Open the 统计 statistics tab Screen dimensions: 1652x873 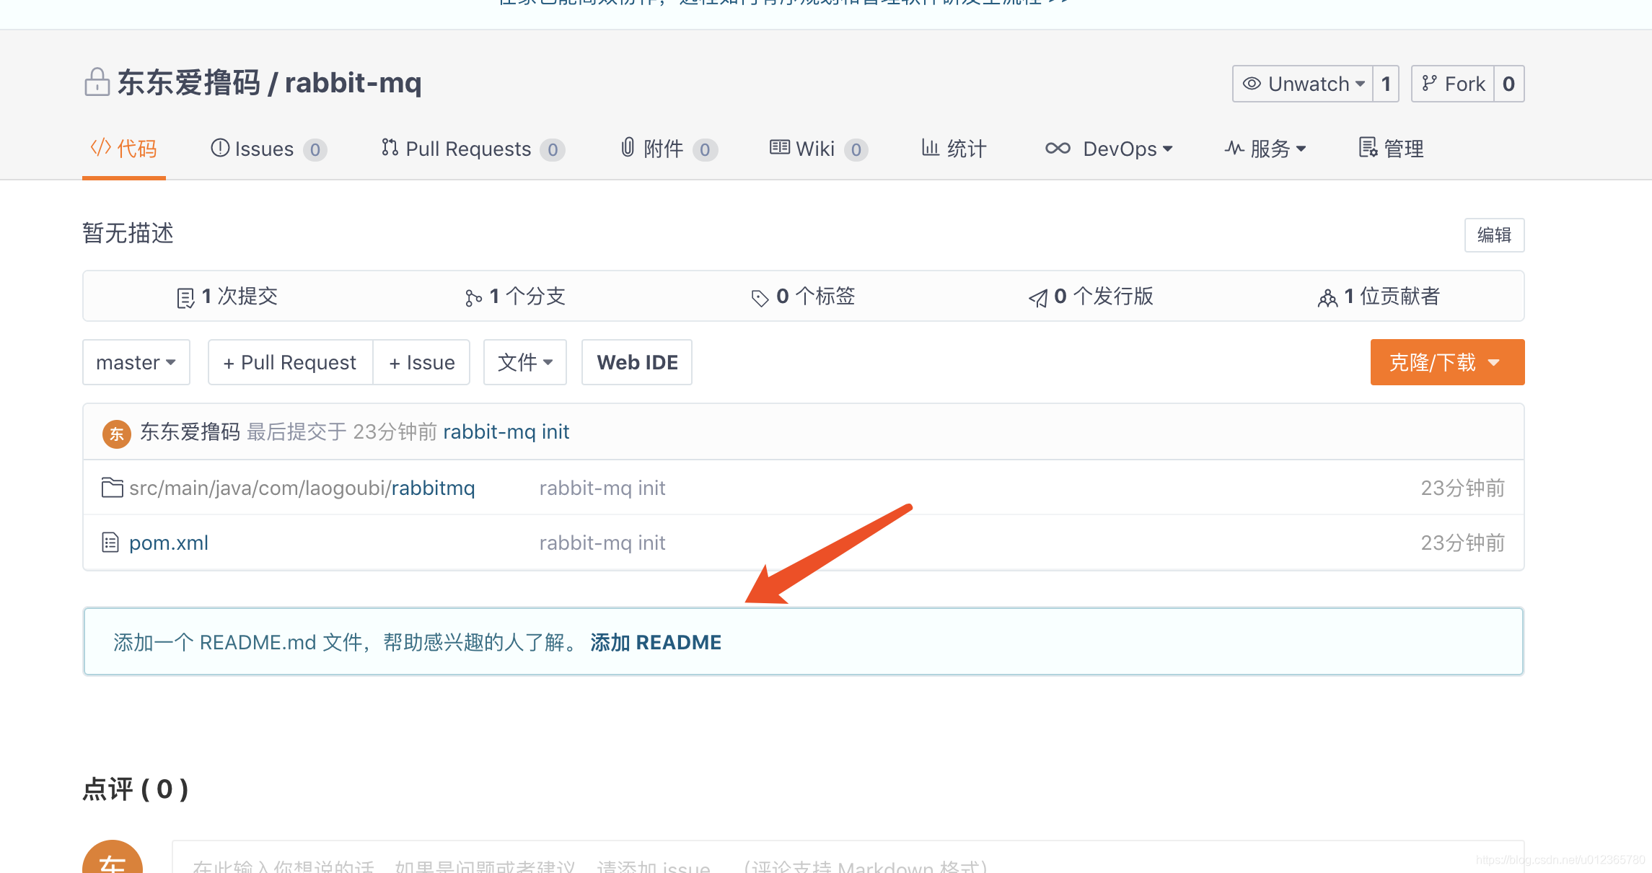954,149
